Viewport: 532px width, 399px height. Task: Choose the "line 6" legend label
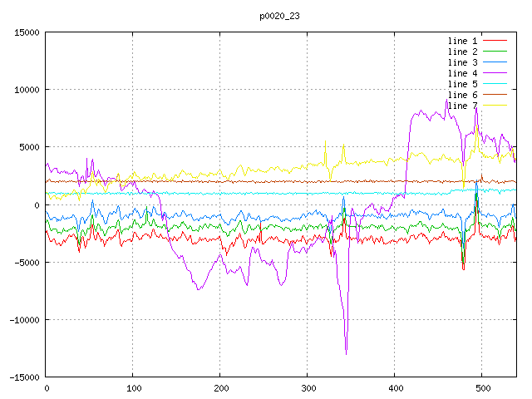point(462,95)
